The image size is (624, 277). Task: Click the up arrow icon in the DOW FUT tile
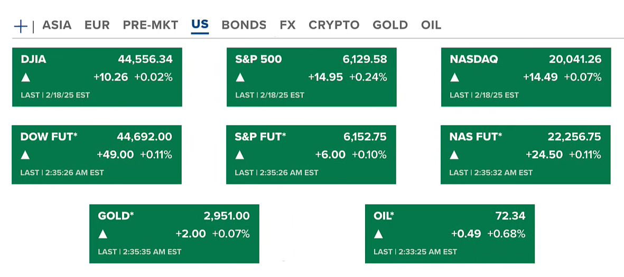pyautogui.click(x=25, y=155)
